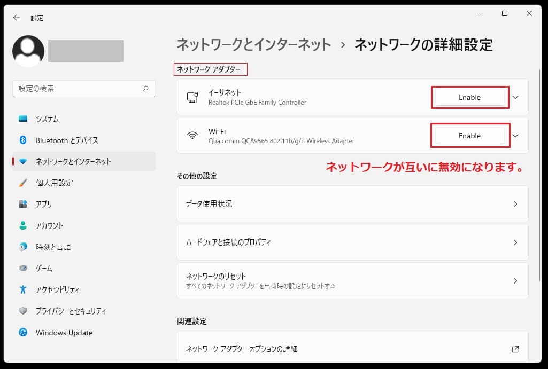
Task: Click the 時刻と言語 clock globe icon
Action: click(23, 247)
